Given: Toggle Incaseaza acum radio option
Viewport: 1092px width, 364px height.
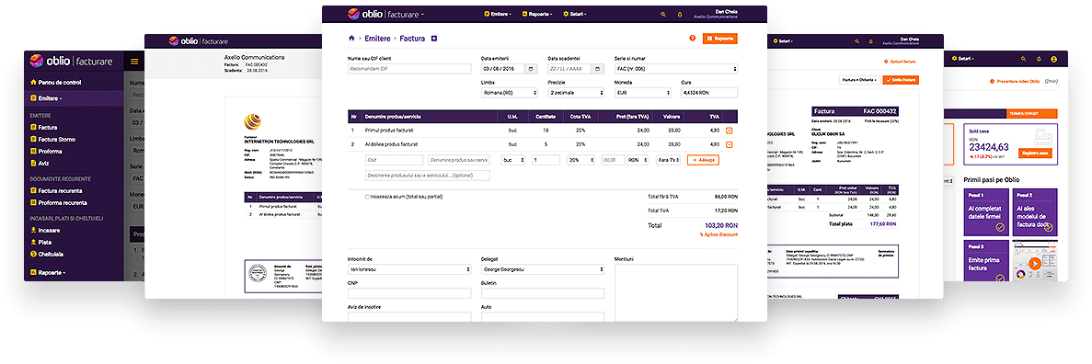Looking at the screenshot, I should 367,197.
